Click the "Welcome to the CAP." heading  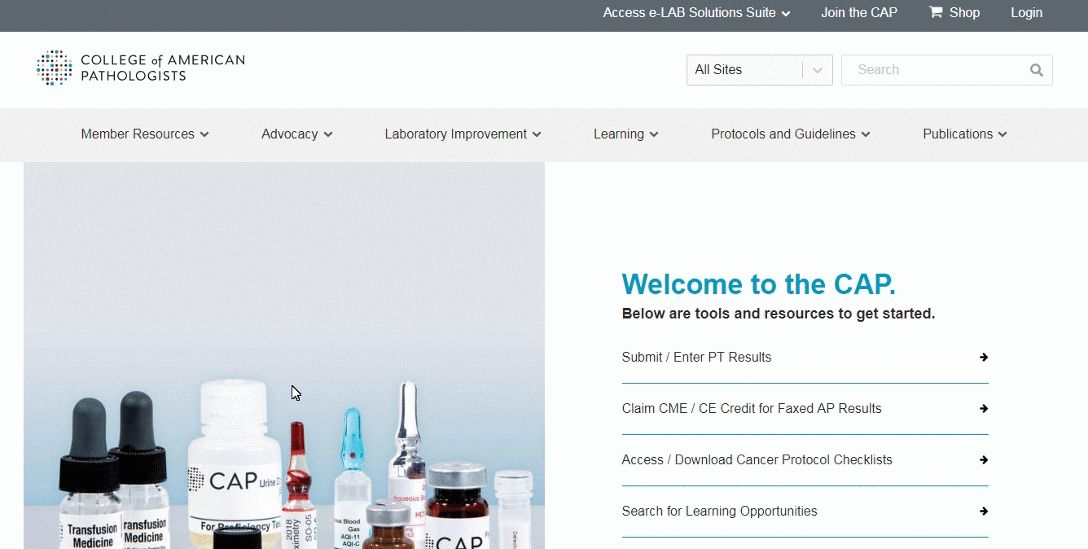759,284
